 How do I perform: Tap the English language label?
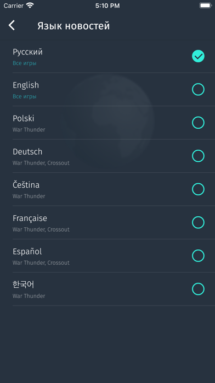coord(26,85)
